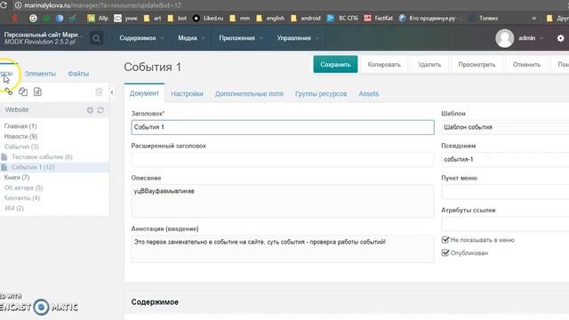Click the admin user avatar
Image resolution: width=569 pixels, height=320 pixels.
click(x=504, y=38)
